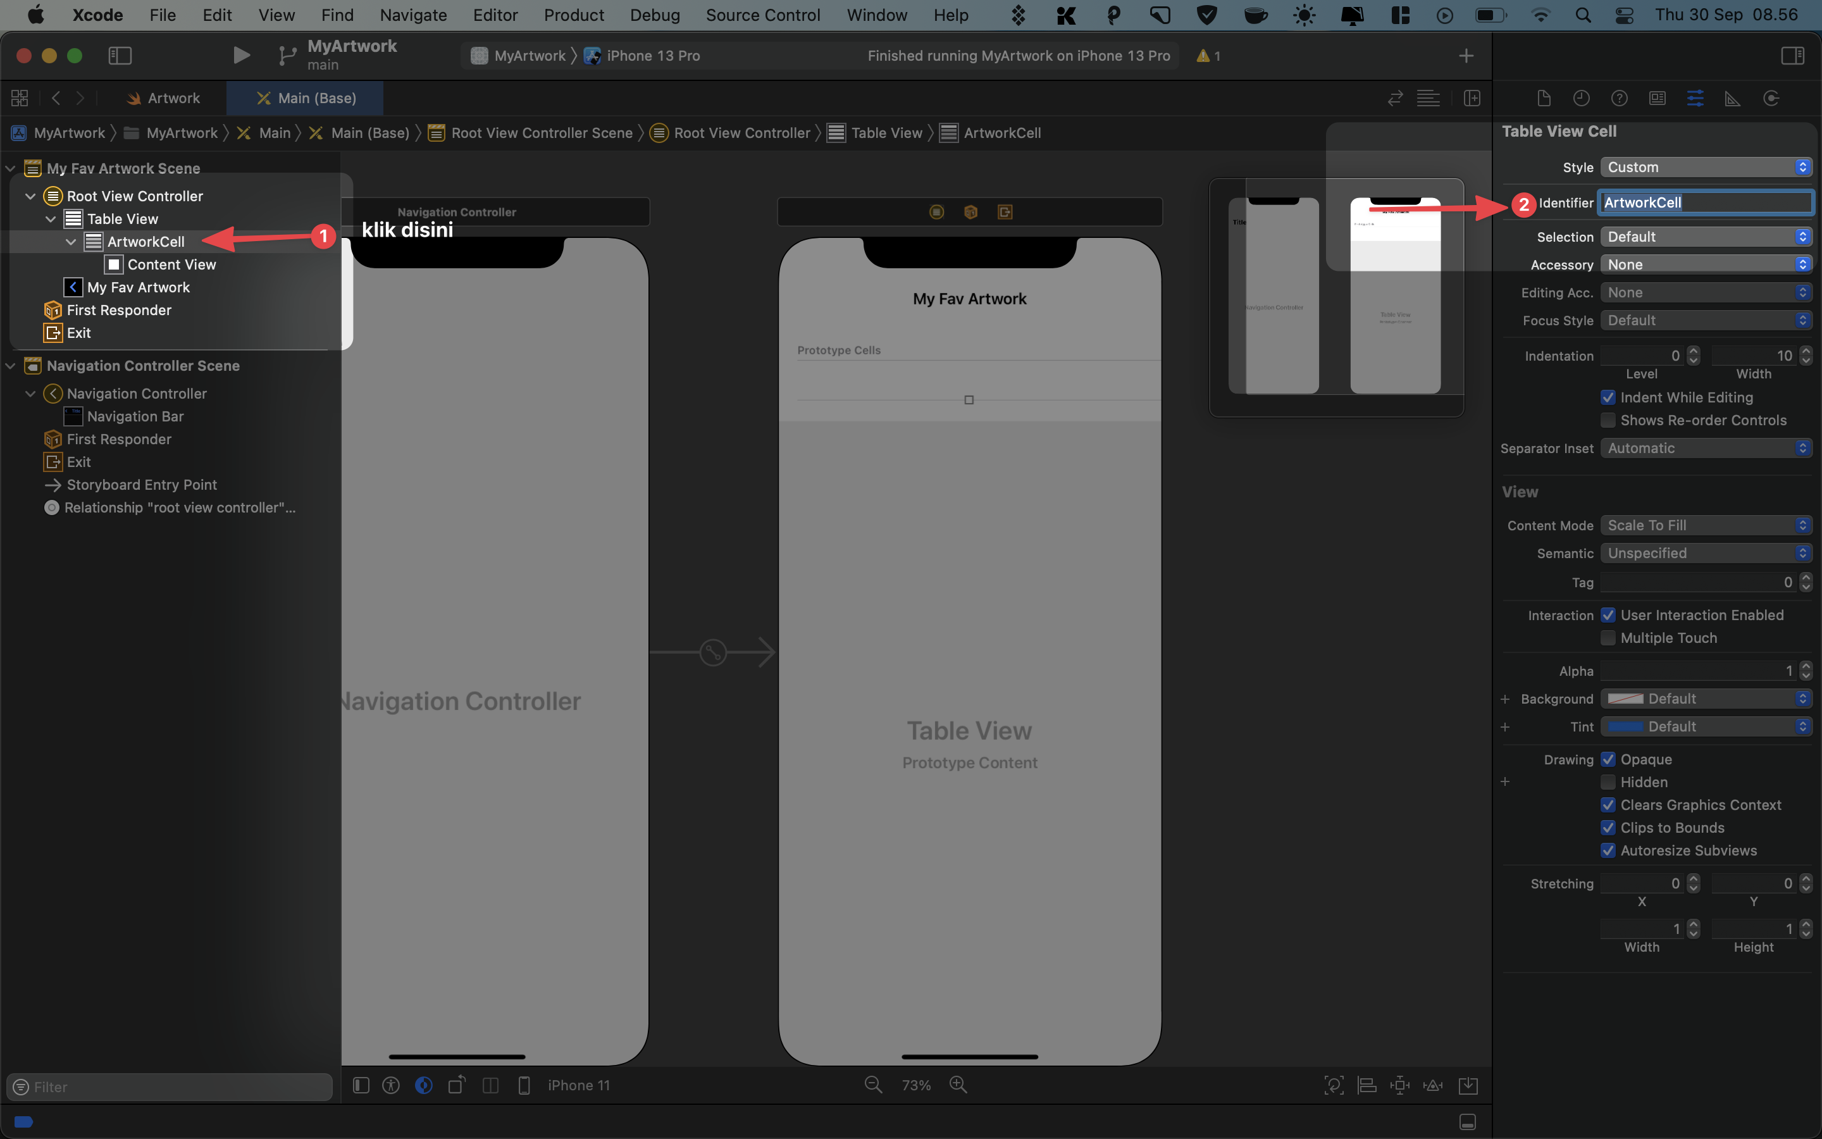The image size is (1822, 1139).
Task: Open the Editing Acc. dropdown
Action: pyautogui.click(x=1706, y=292)
